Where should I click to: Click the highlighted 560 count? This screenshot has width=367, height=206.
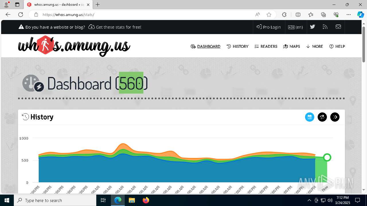(131, 83)
